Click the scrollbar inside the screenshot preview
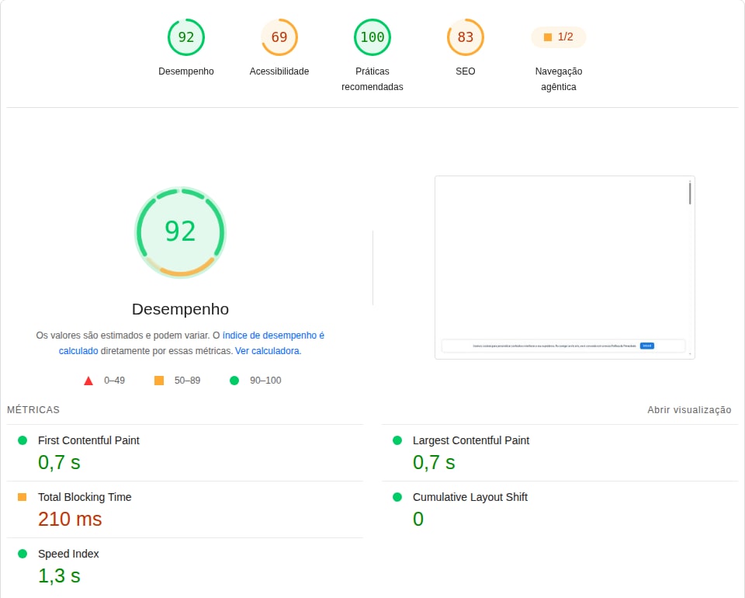The width and height of the screenshot is (745, 598). (690, 193)
